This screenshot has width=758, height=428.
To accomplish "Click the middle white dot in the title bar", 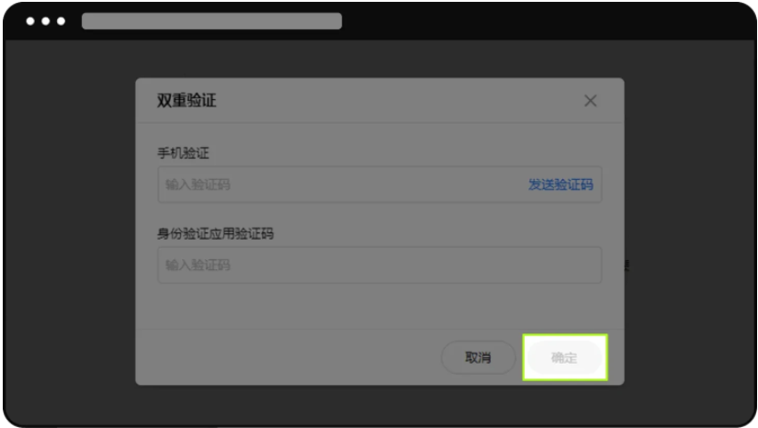I will tap(45, 21).
